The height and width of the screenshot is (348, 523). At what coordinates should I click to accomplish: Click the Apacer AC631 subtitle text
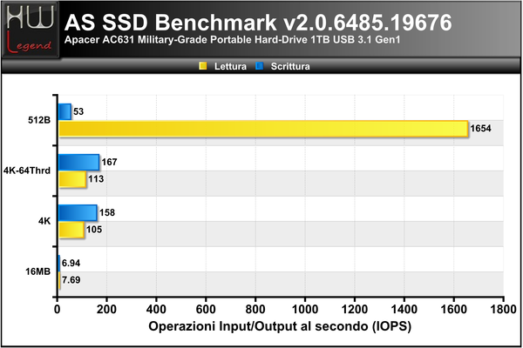tap(232, 40)
